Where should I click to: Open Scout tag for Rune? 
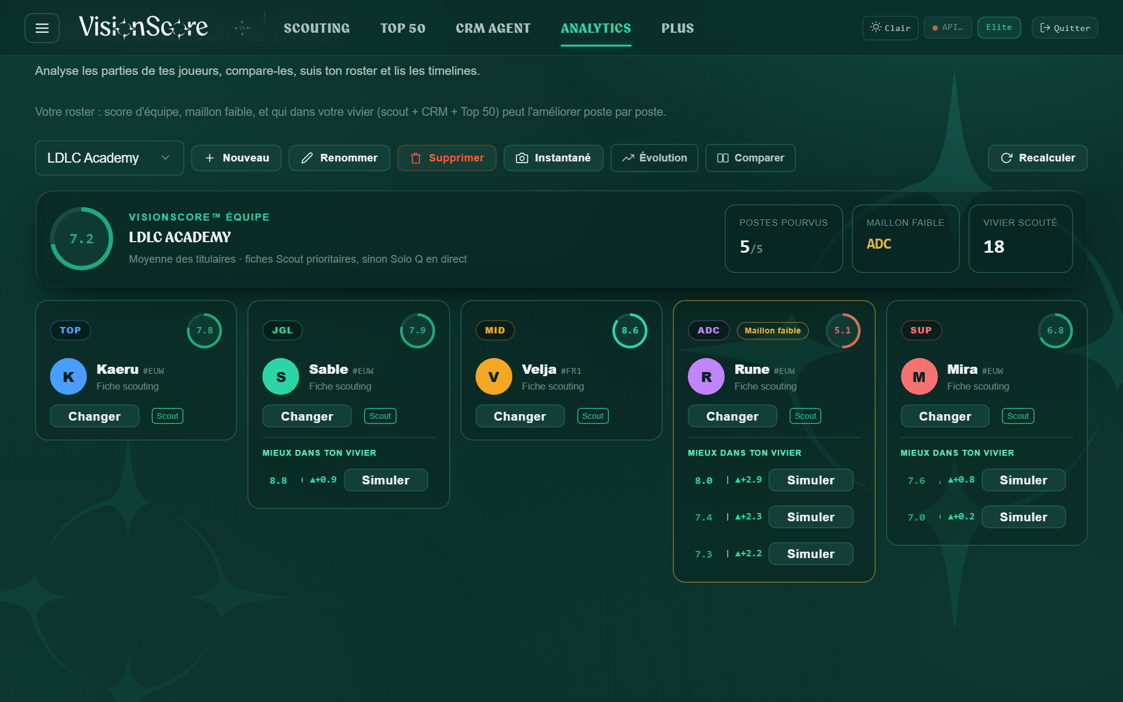(x=805, y=416)
